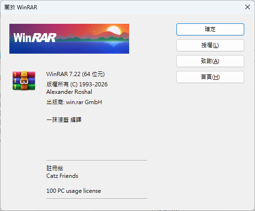Click the WinRAR stacked books icon

click(24, 80)
